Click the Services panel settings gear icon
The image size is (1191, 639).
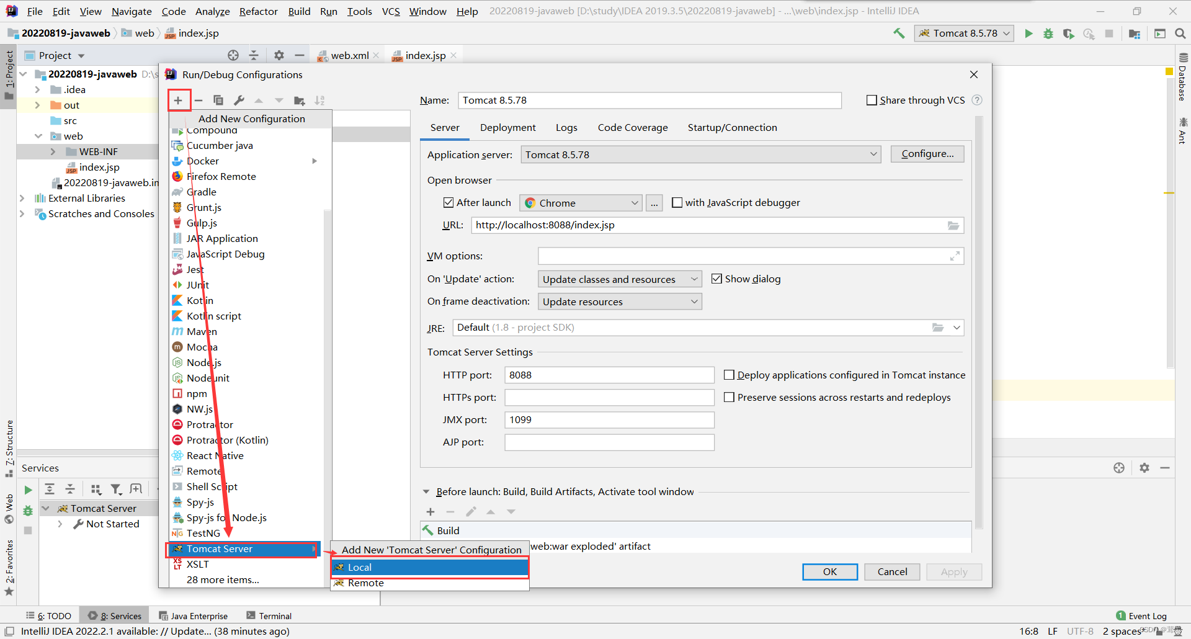pyautogui.click(x=1144, y=468)
